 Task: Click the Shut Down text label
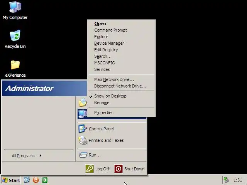coord(134,169)
